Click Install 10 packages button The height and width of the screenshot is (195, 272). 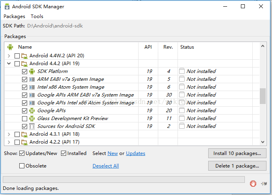pyautogui.click(x=237, y=153)
